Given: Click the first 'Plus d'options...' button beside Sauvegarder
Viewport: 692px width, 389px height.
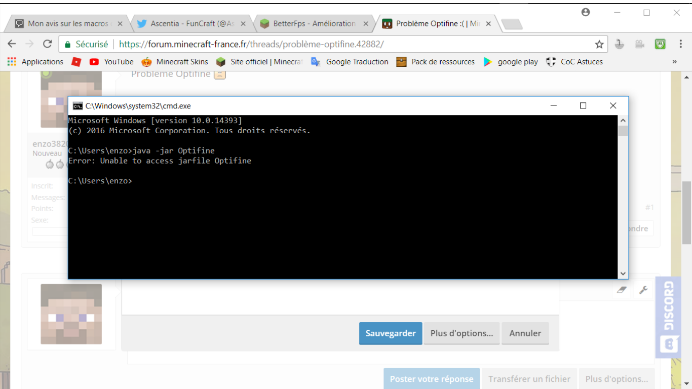Looking at the screenshot, I should point(462,333).
